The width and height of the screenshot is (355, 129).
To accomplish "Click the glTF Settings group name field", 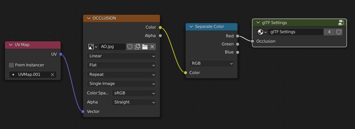I will (x=296, y=32).
